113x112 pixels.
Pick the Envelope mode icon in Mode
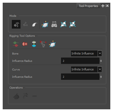[45, 24]
